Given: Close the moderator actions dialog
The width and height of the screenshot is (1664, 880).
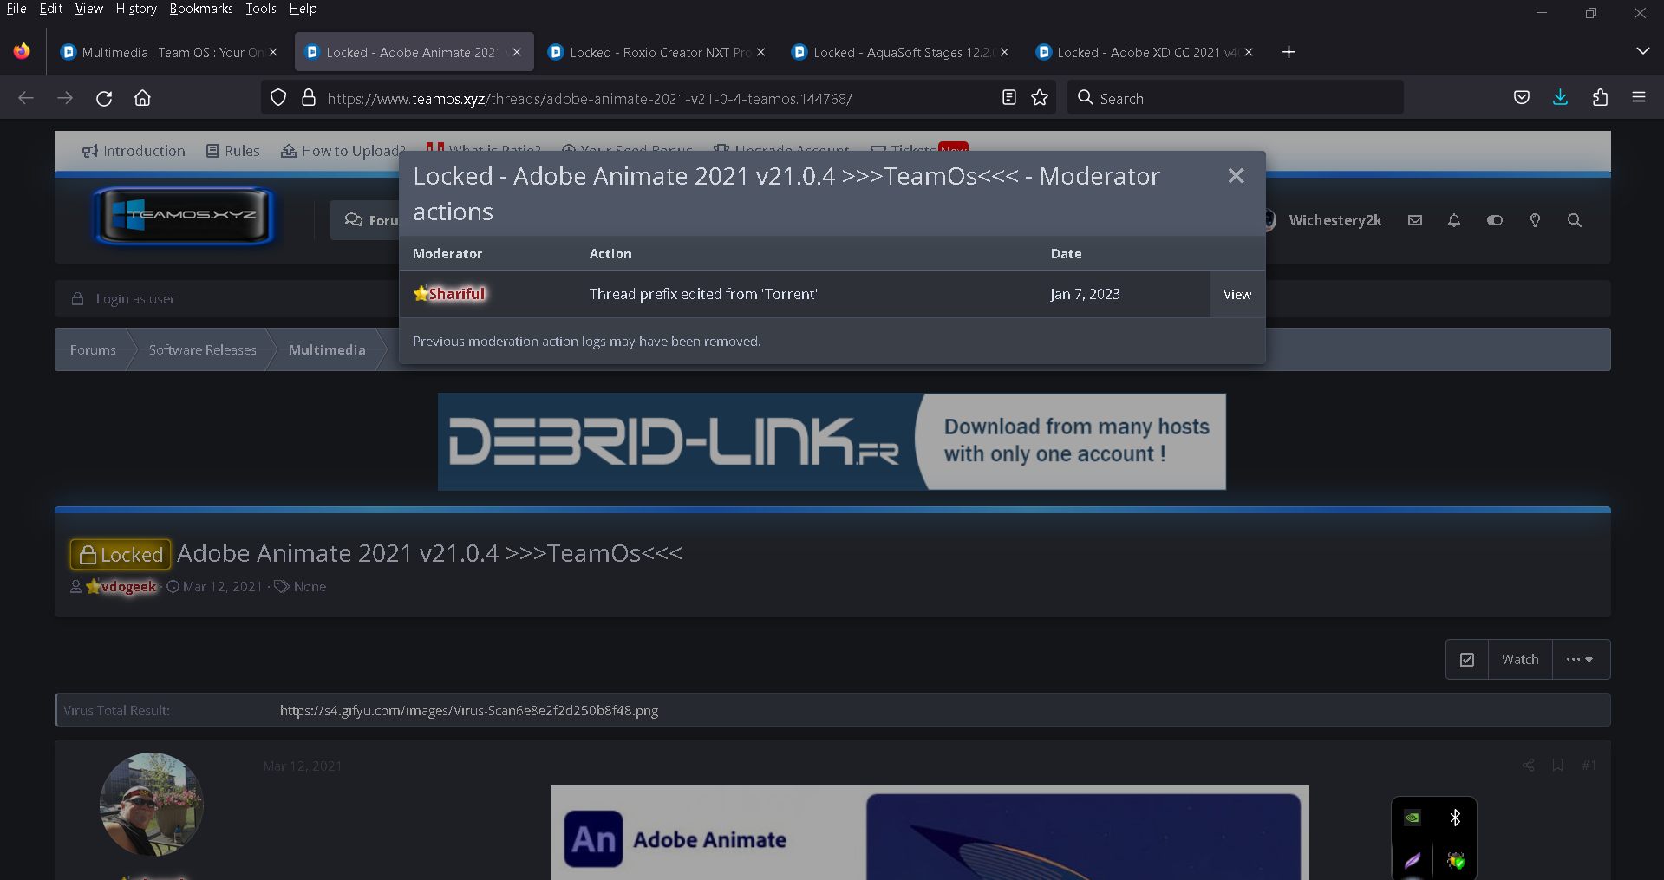Looking at the screenshot, I should click(x=1236, y=176).
